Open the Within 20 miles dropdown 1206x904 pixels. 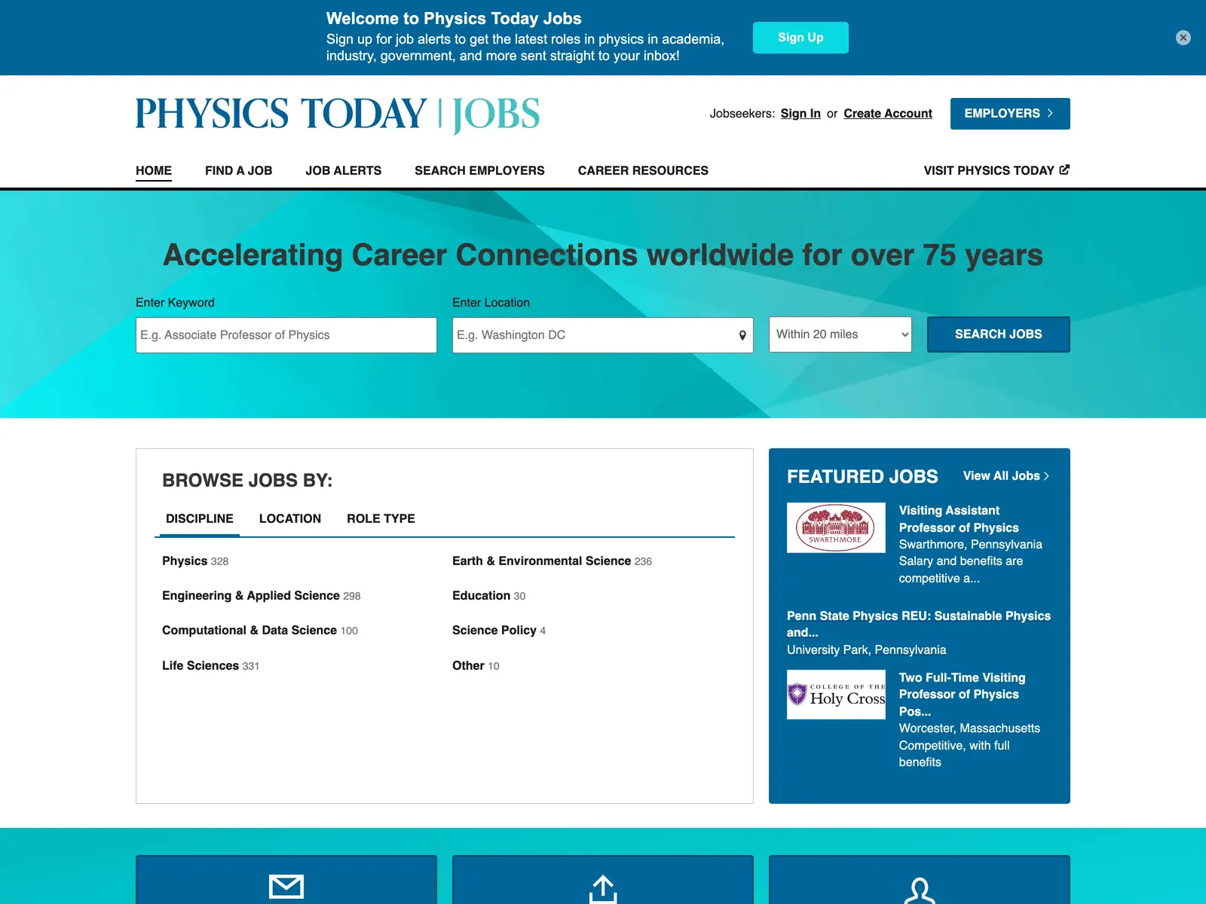click(x=840, y=334)
